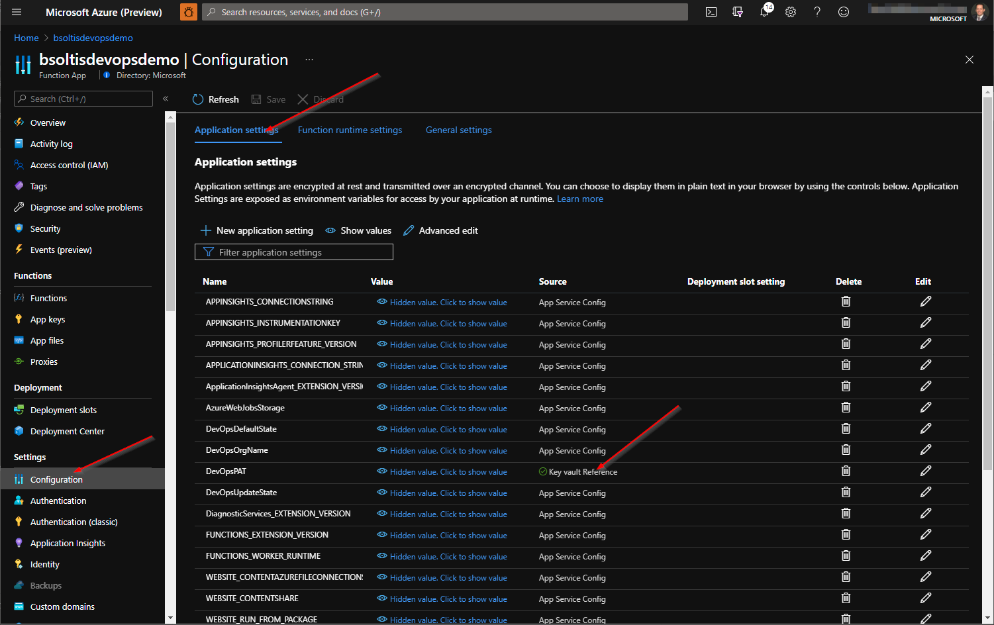This screenshot has width=994, height=625.
Task: Reveal hidden value of DevOpsOrgName
Action: pos(448,451)
